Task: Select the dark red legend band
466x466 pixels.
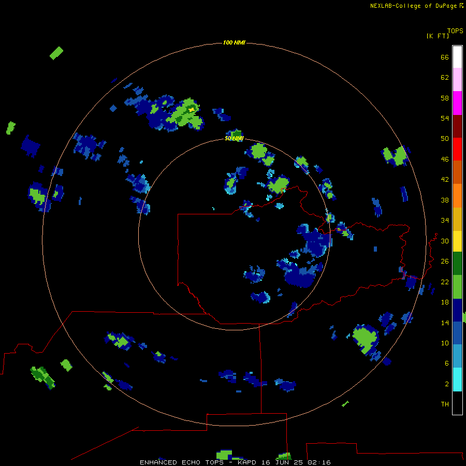Action: pos(457,126)
